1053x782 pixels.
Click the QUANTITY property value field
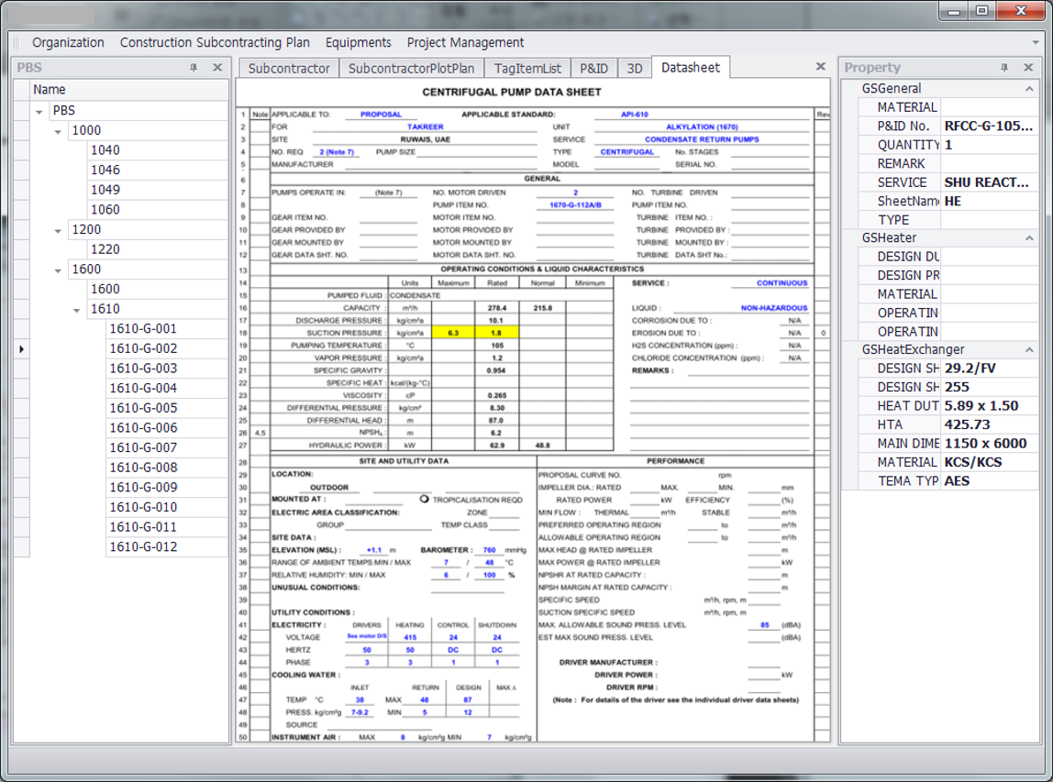pyautogui.click(x=989, y=145)
